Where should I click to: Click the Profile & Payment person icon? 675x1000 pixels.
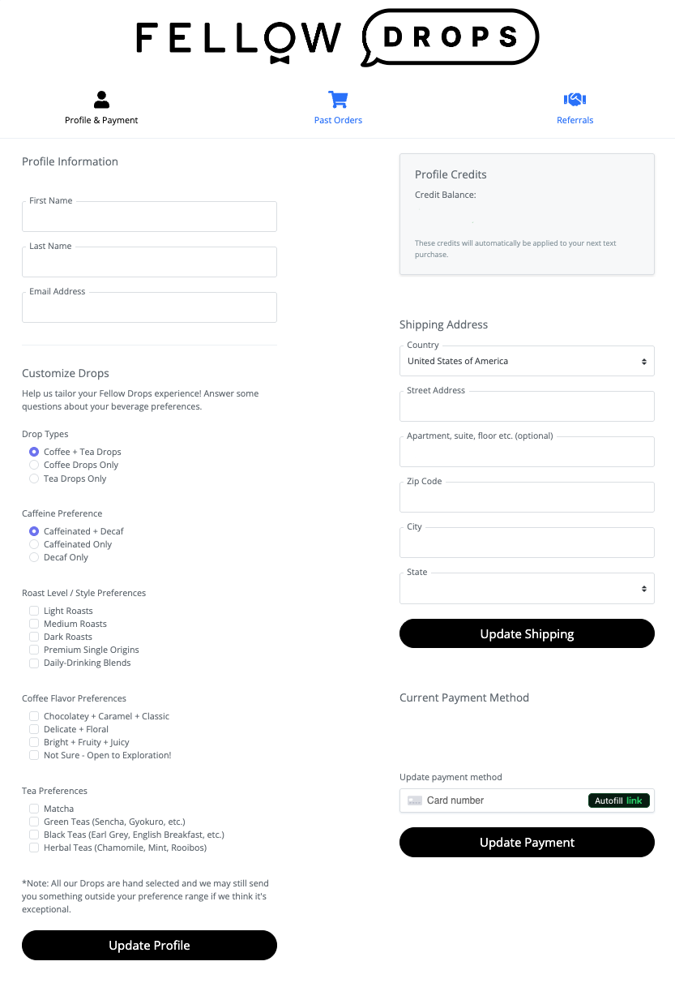click(101, 100)
